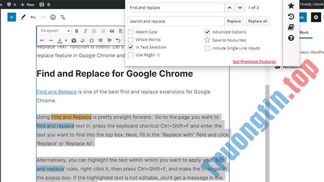The image size is (324, 182).
Task: Go to previous match with up arrow
Action: pyautogui.click(x=229, y=8)
